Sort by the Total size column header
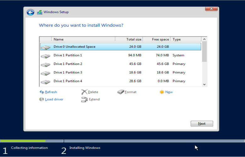The width and height of the screenshot is (245, 157). click(x=129, y=39)
